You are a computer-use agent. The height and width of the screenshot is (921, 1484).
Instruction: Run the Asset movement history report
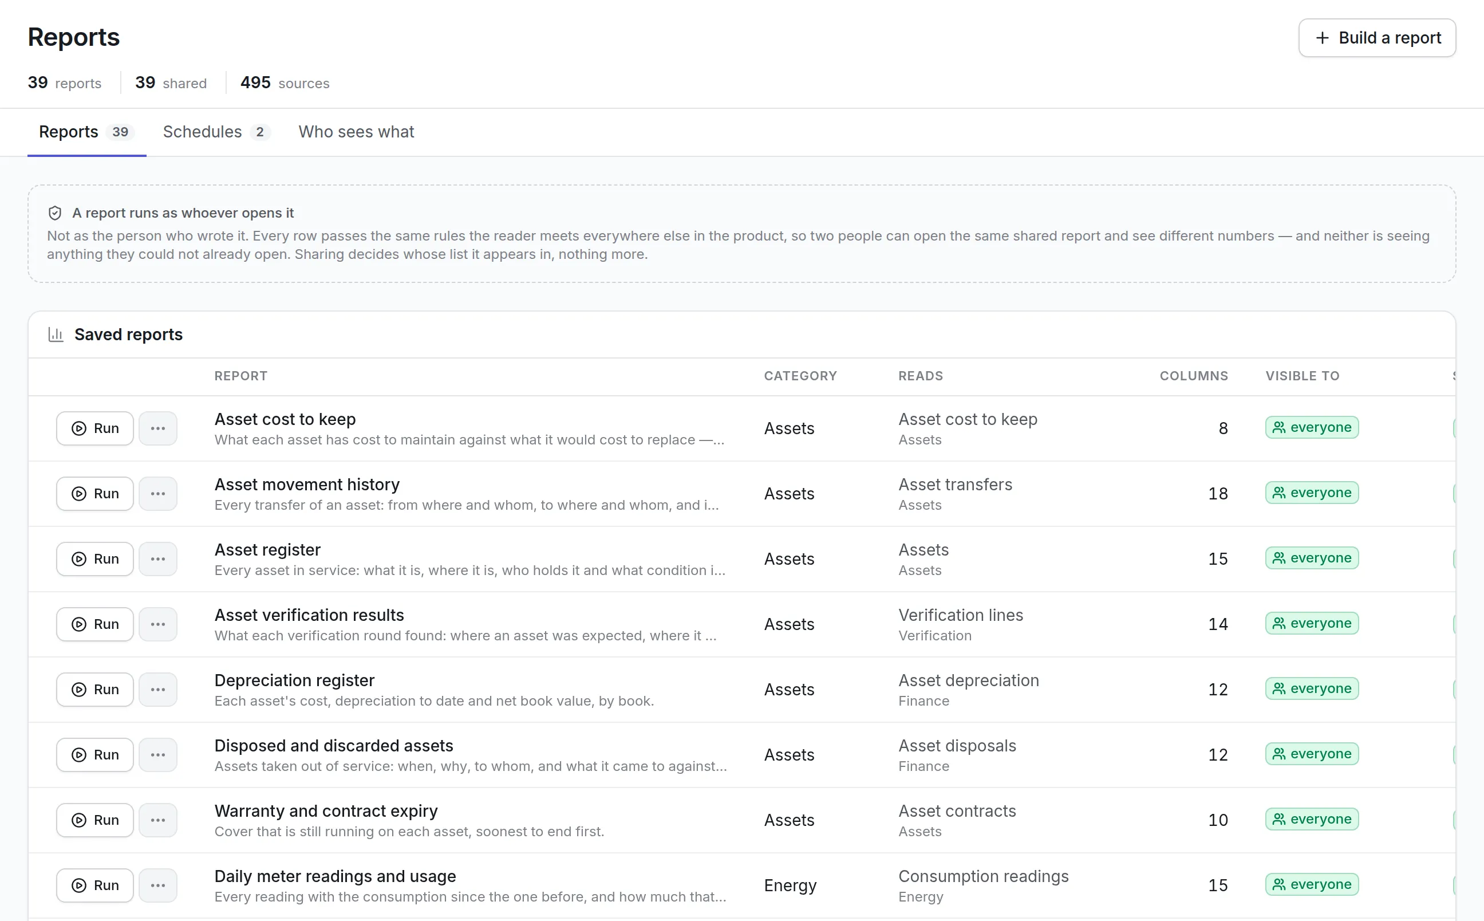tap(95, 493)
